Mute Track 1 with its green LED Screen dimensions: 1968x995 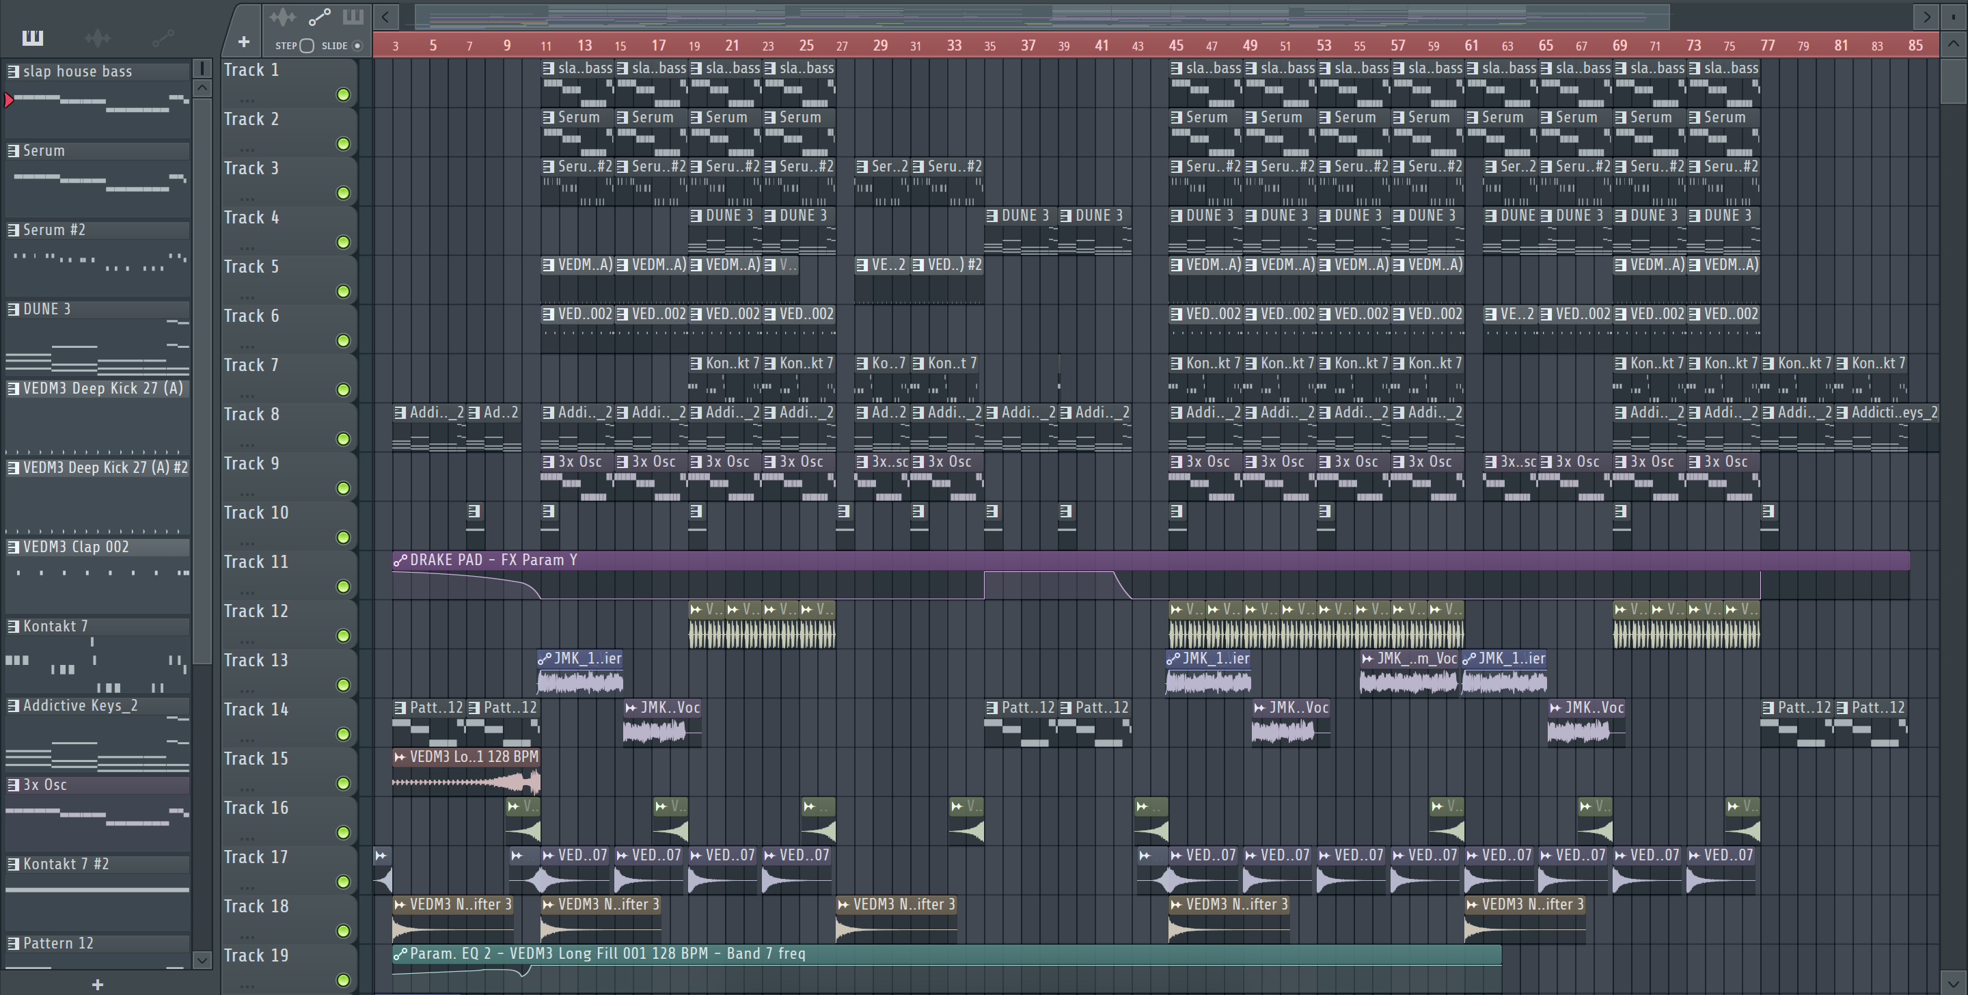tap(343, 95)
